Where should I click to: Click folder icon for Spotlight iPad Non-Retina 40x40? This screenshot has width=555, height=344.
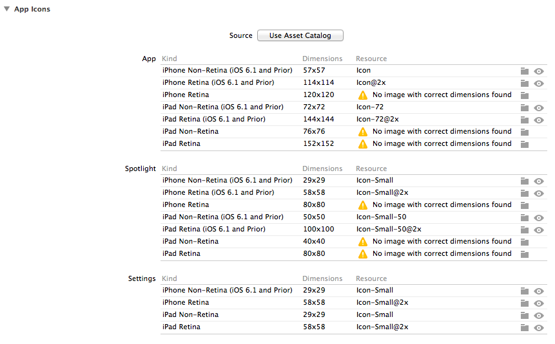pos(525,242)
